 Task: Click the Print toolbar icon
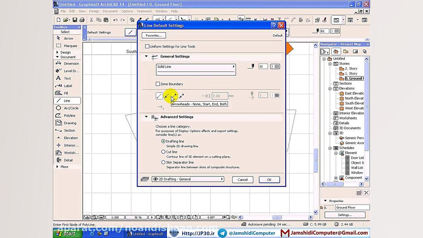pos(82,20)
